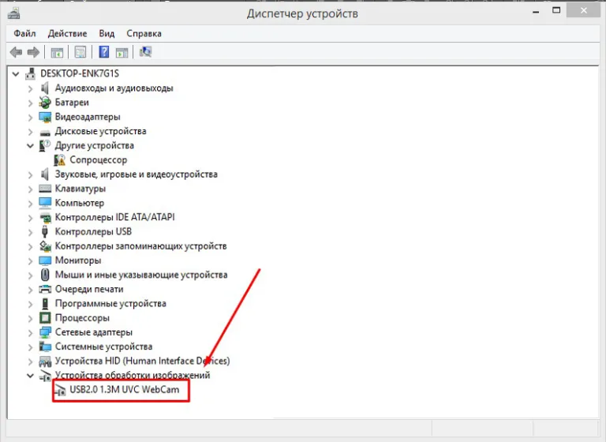This screenshot has width=606, height=442.
Task: Open the Действие menu
Action: (x=67, y=34)
